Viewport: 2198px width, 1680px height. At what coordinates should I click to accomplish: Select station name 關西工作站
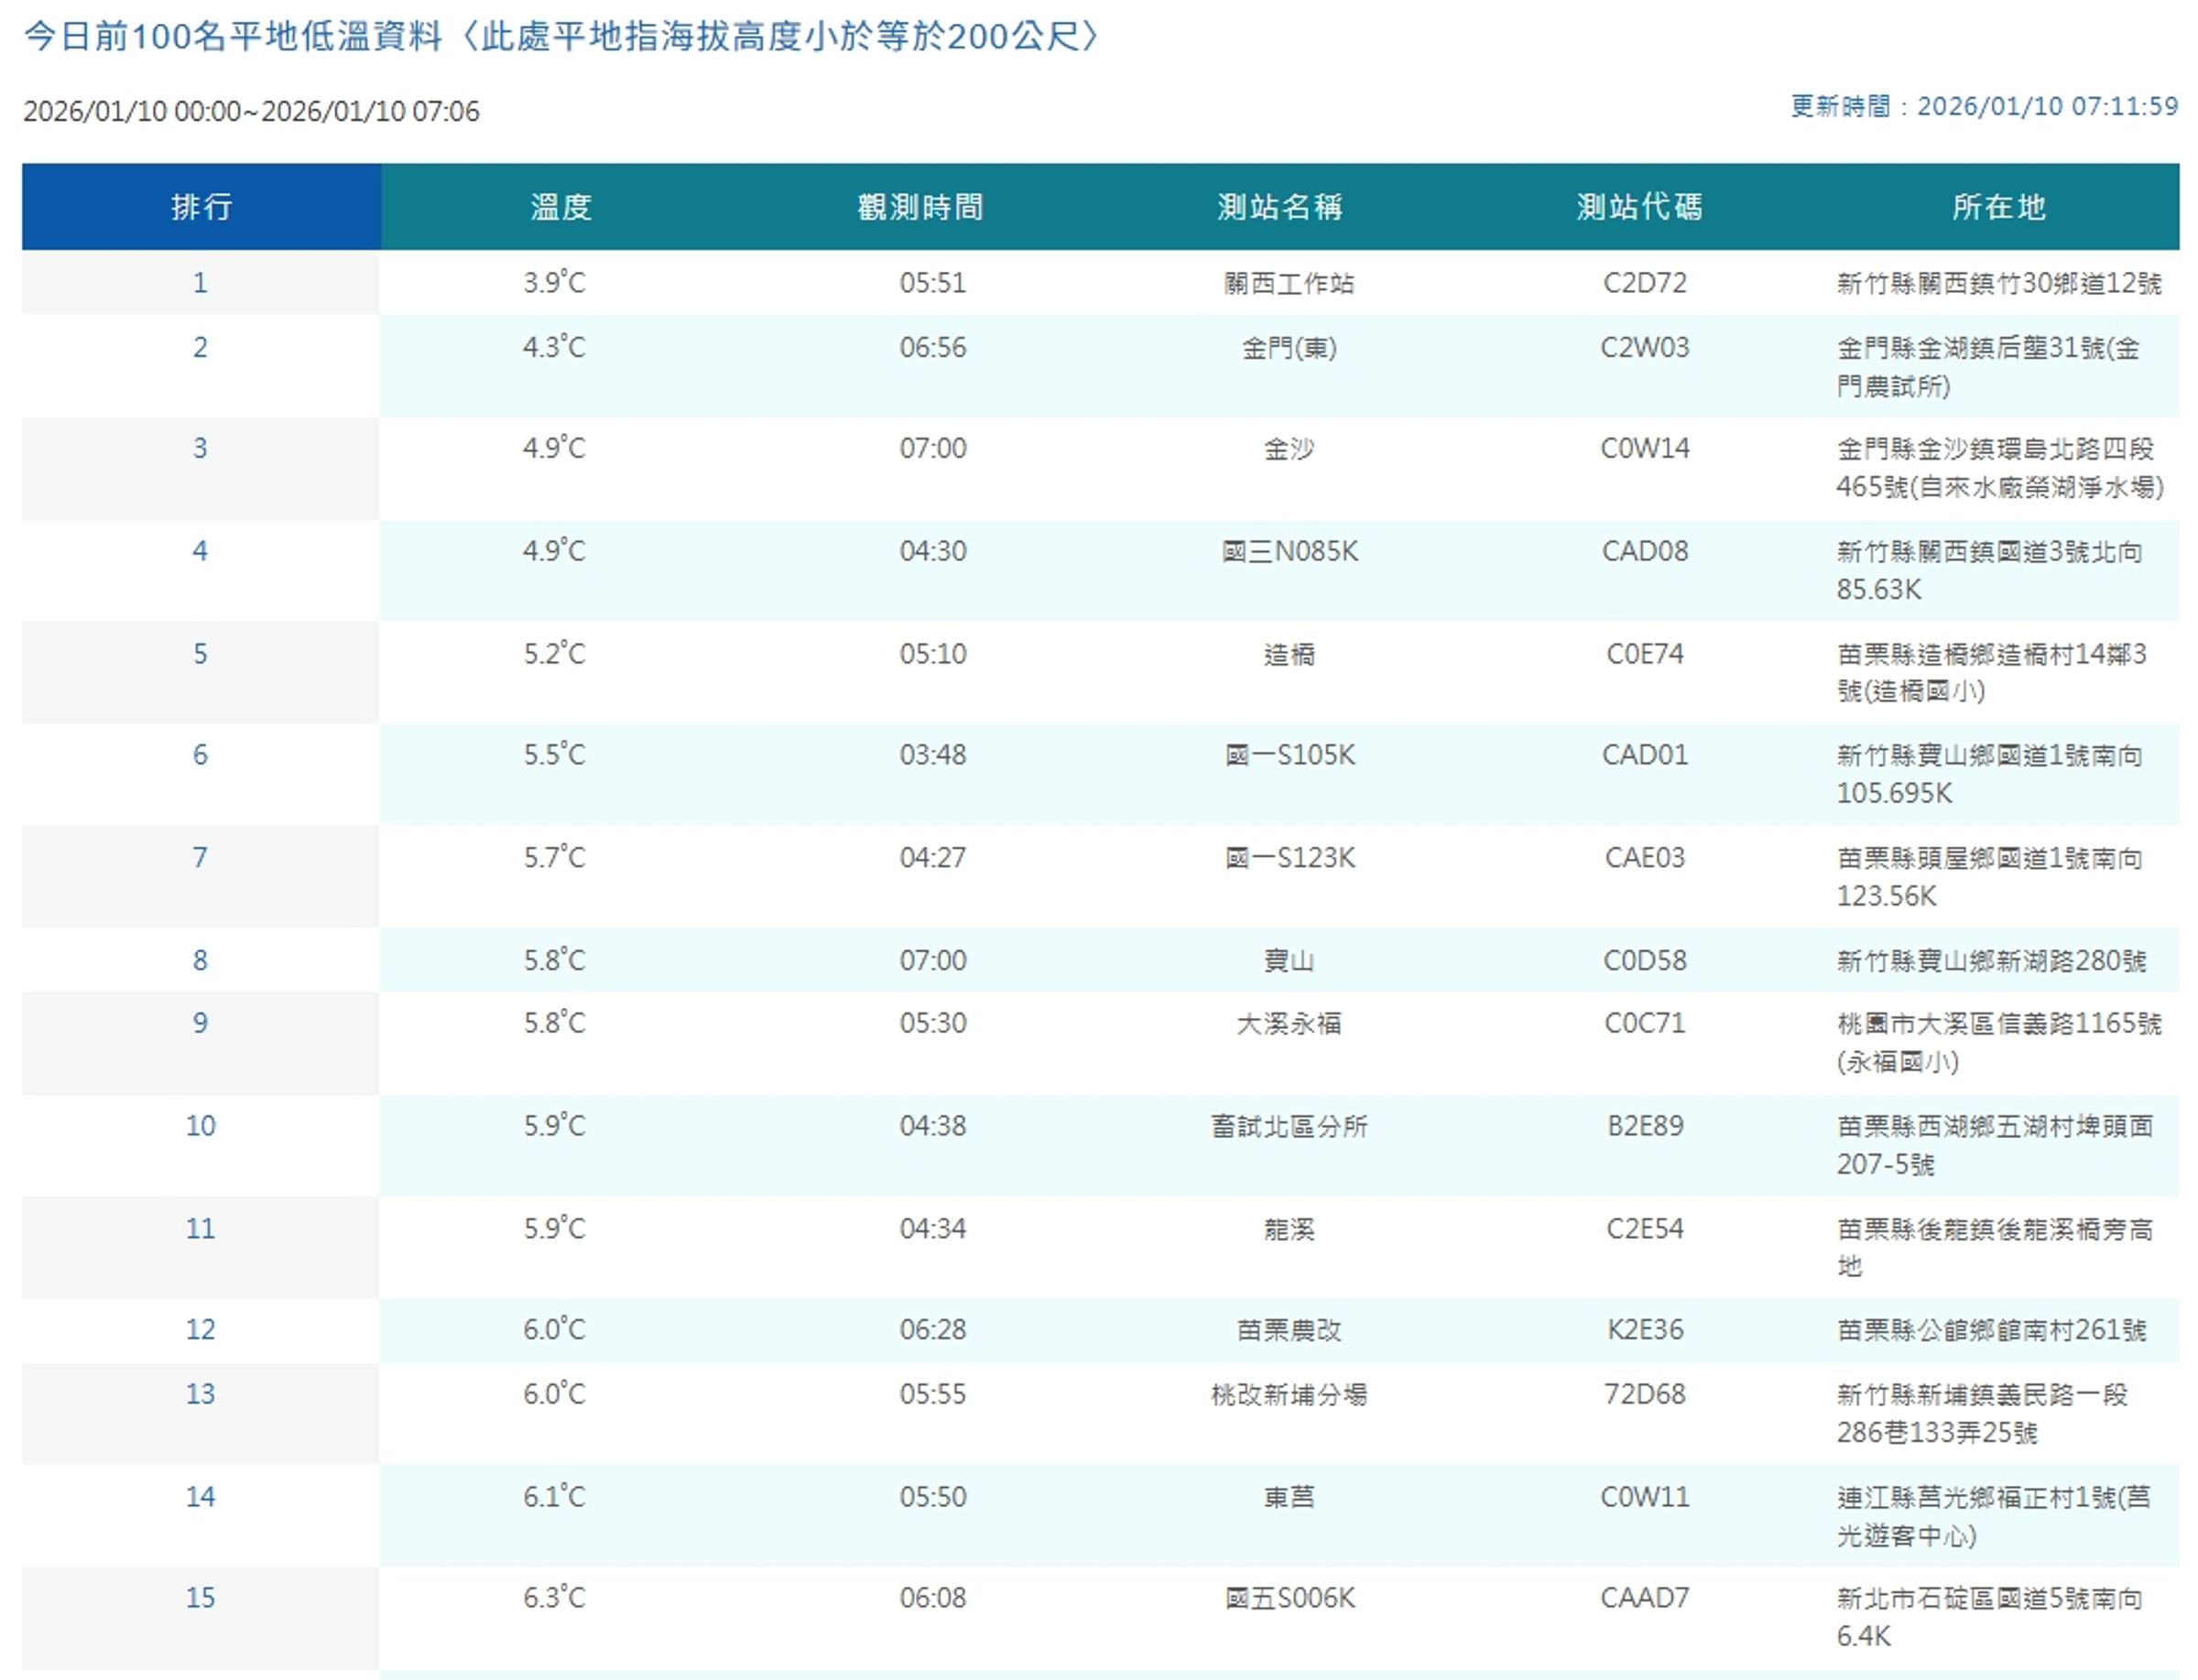click(x=1289, y=283)
